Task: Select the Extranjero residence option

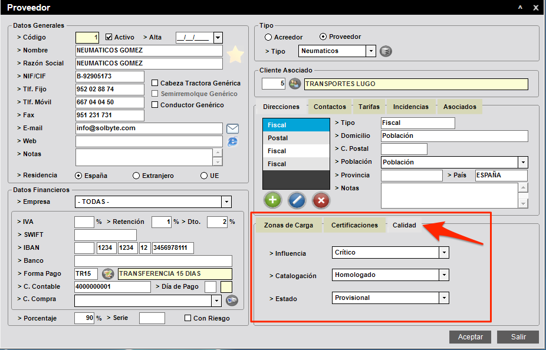Action: click(x=136, y=176)
